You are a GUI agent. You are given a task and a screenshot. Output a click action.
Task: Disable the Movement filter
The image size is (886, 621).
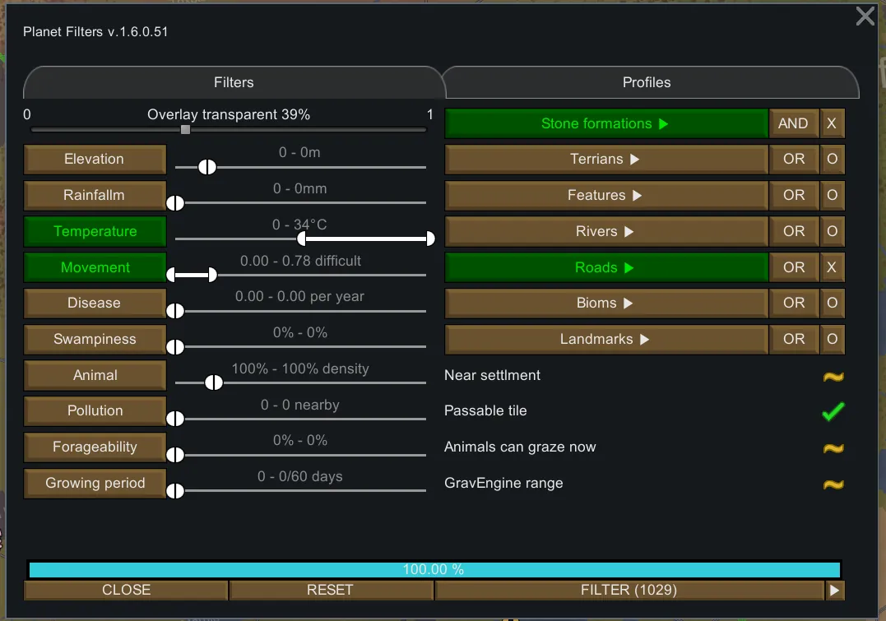click(x=95, y=267)
